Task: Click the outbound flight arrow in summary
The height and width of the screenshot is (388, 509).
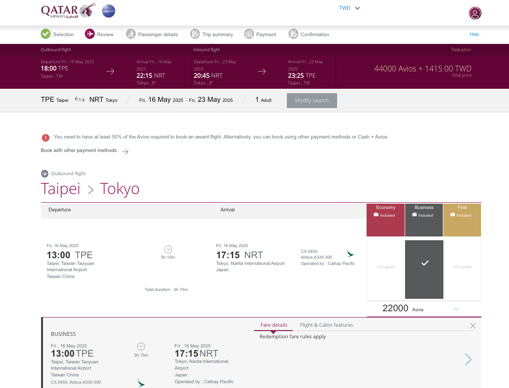Action: [111, 71]
